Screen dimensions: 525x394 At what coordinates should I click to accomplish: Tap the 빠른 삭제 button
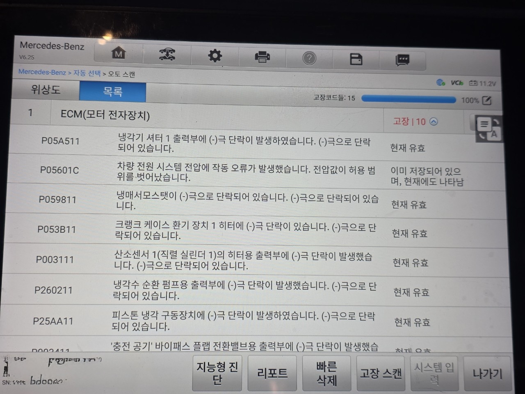(x=326, y=373)
